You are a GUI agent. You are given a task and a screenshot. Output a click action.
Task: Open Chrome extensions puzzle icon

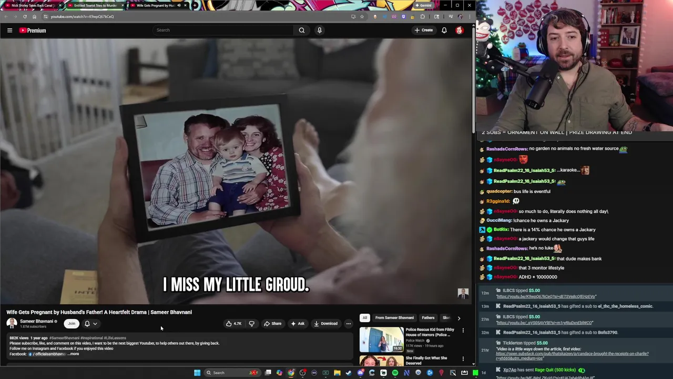click(x=422, y=16)
